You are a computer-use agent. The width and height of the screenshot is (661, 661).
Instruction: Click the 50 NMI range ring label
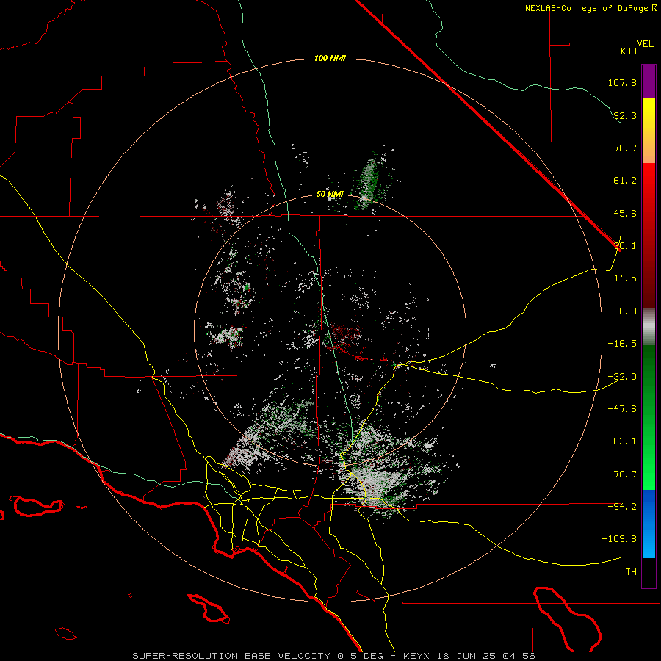[x=330, y=195]
